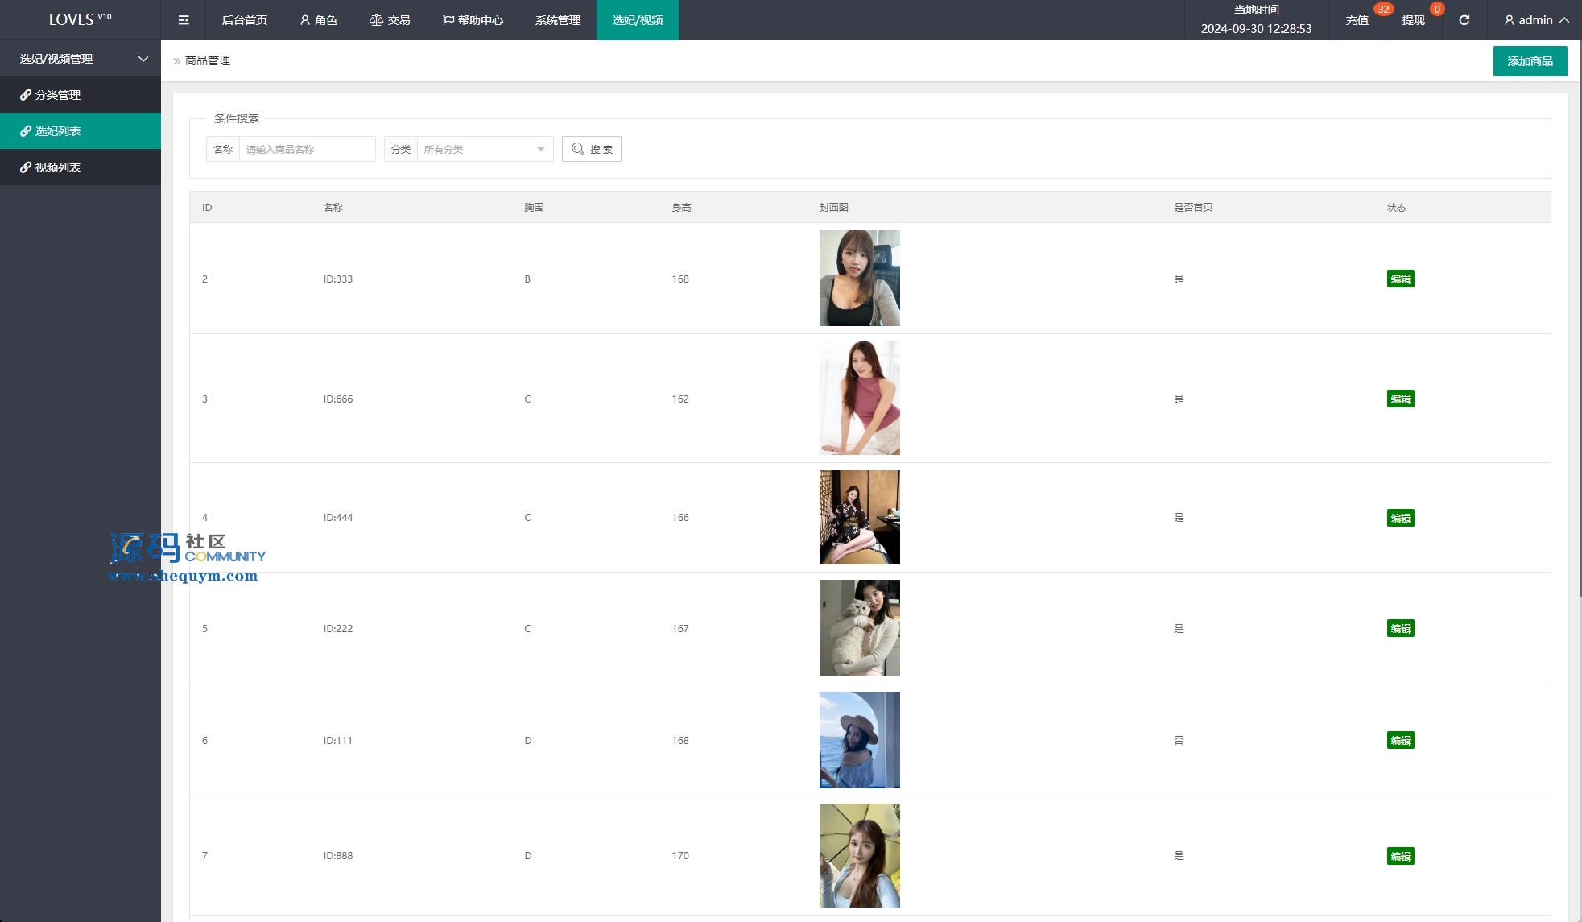The width and height of the screenshot is (1582, 922).
Task: Open the 帮助中心 menu
Action: point(473,20)
